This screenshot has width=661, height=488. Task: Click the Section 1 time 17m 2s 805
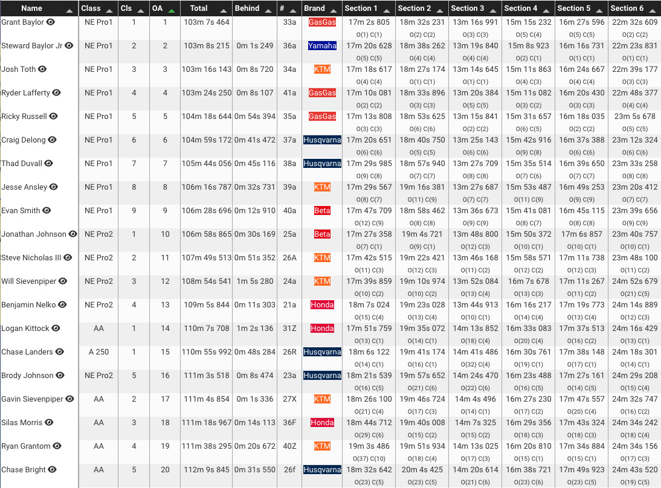point(369,22)
